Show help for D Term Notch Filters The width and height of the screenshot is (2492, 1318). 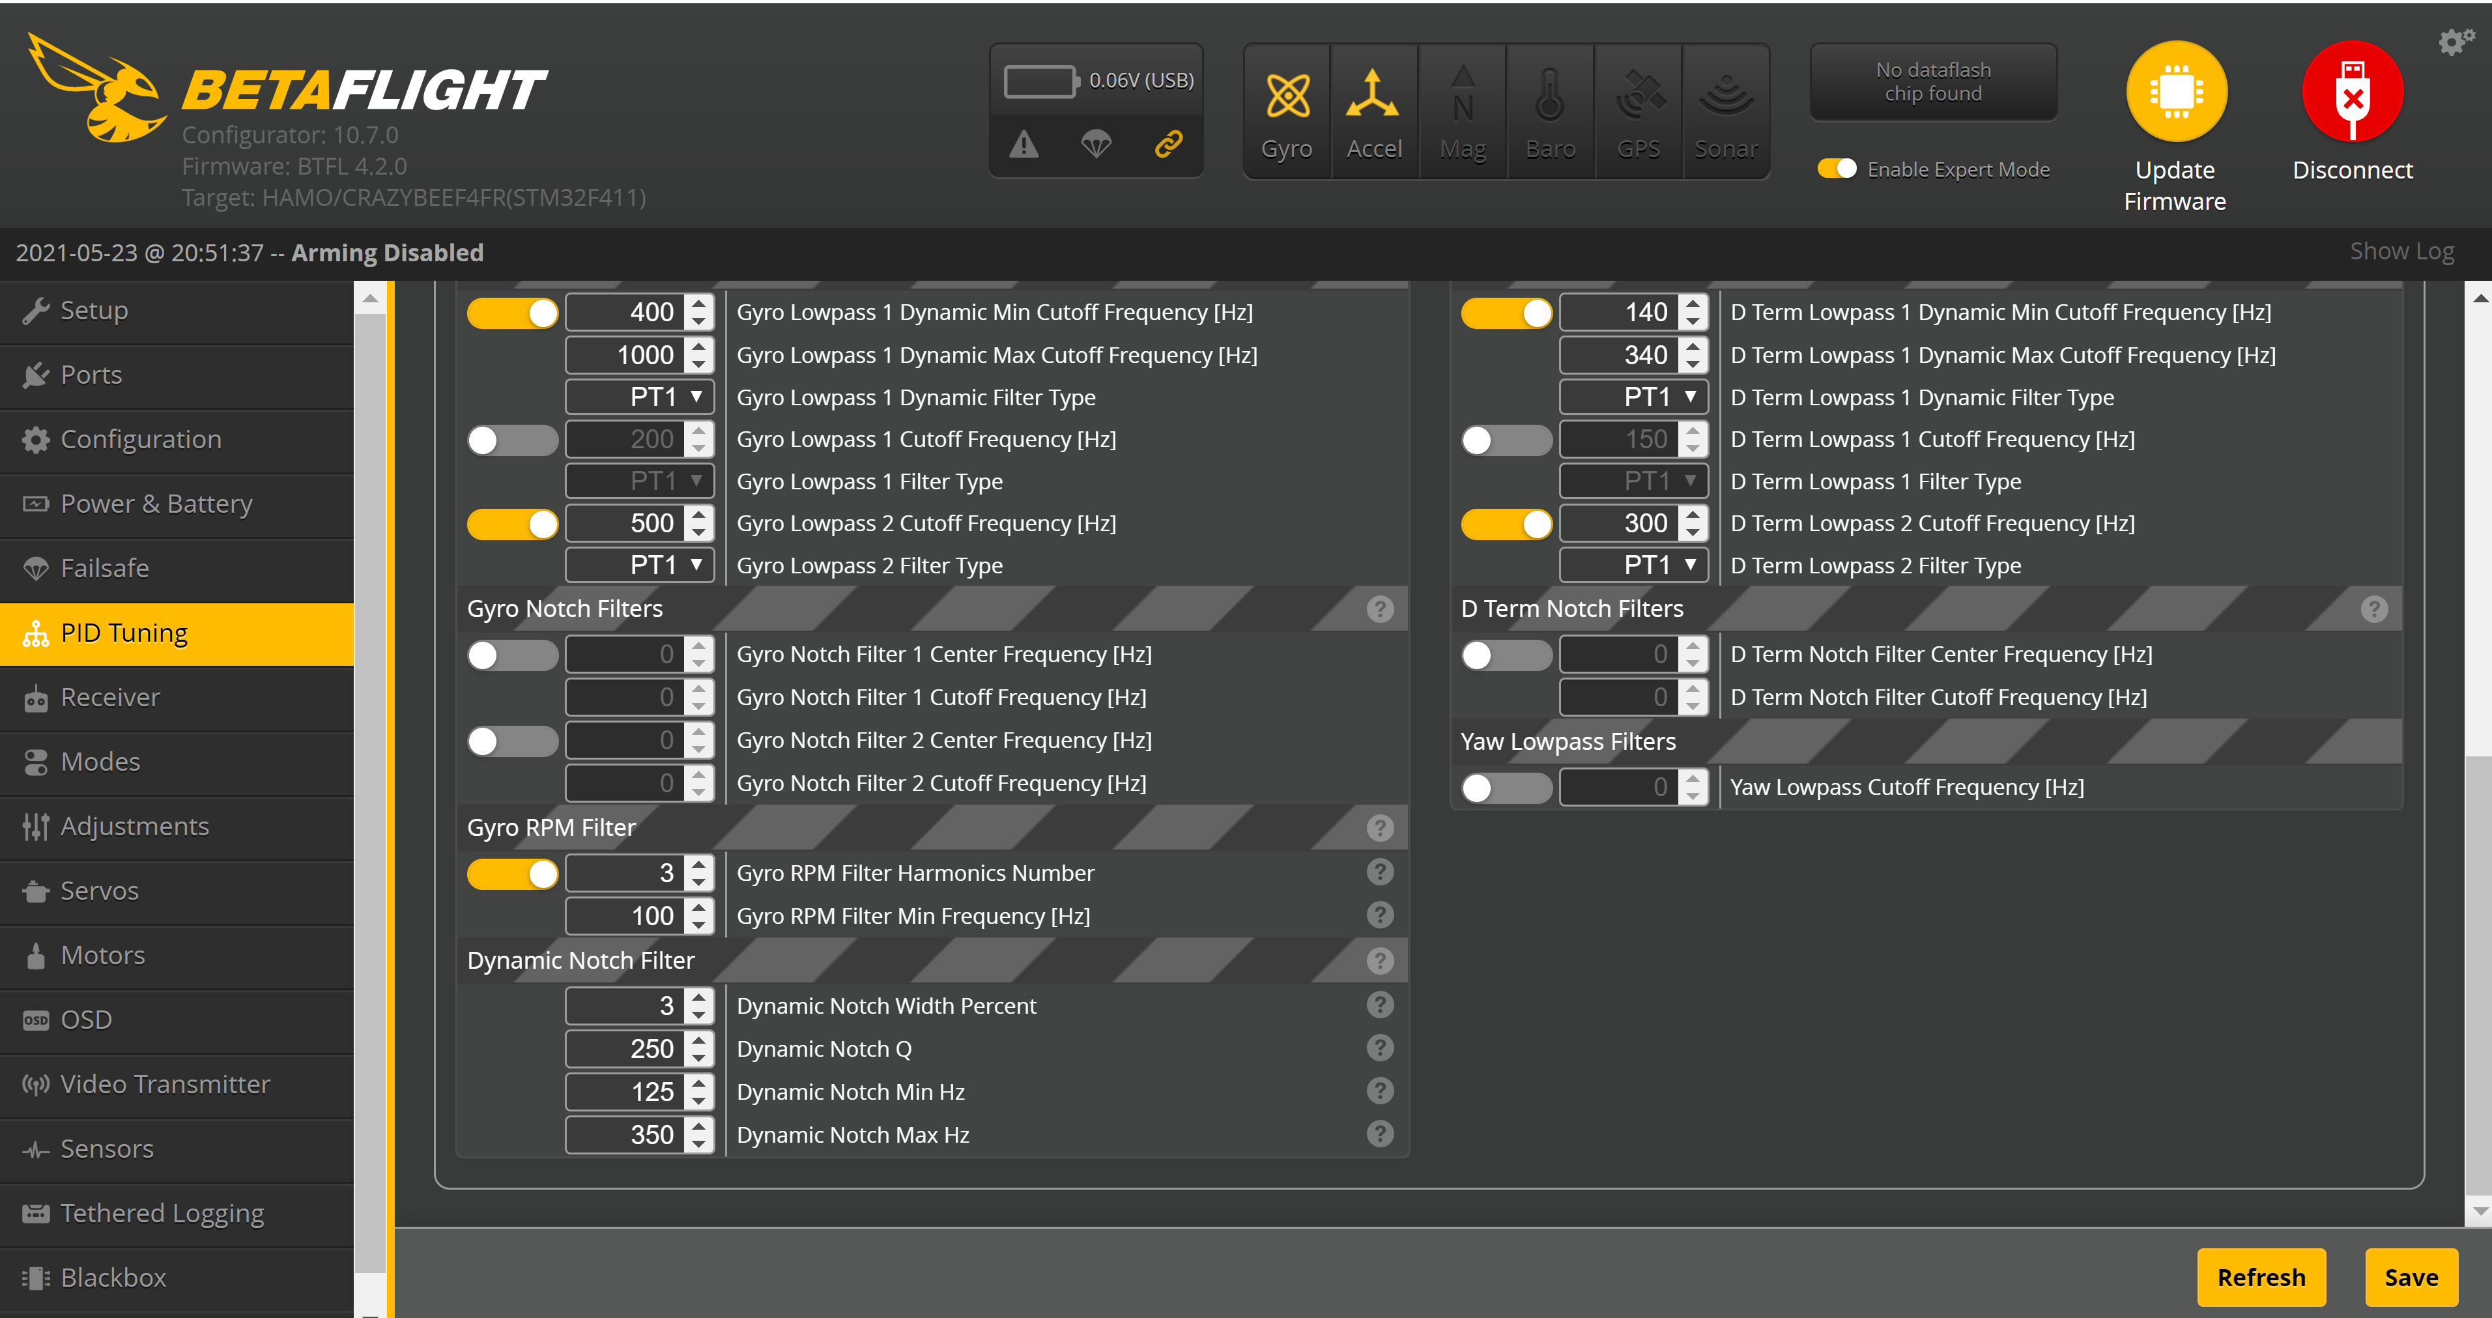pos(2374,610)
